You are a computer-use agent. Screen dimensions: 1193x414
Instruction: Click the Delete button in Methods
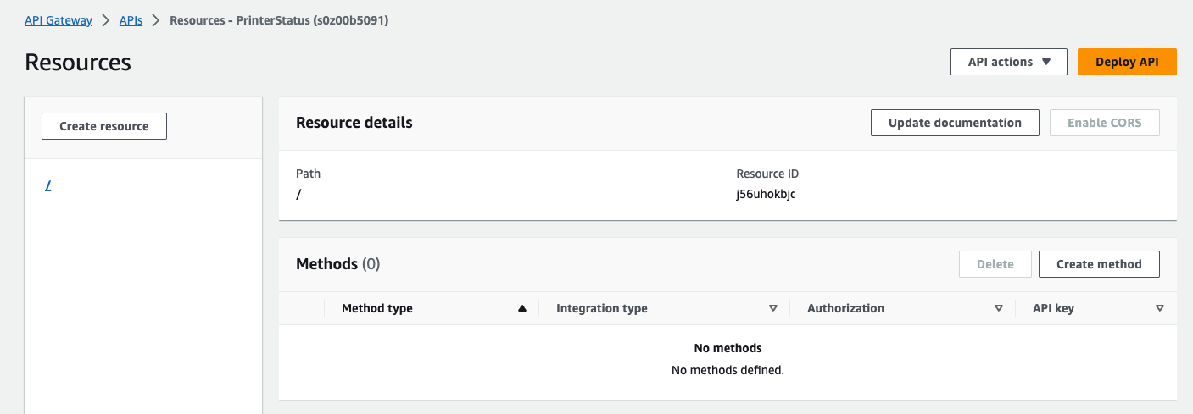995,264
